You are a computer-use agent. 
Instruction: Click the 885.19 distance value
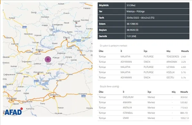click(x=184, y=113)
